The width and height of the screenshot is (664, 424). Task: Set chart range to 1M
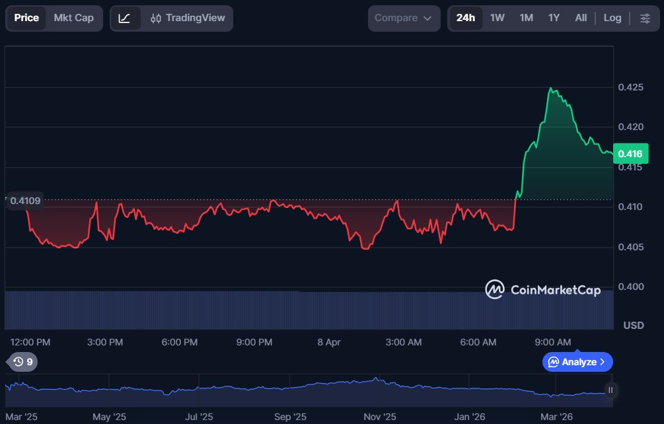coord(526,18)
